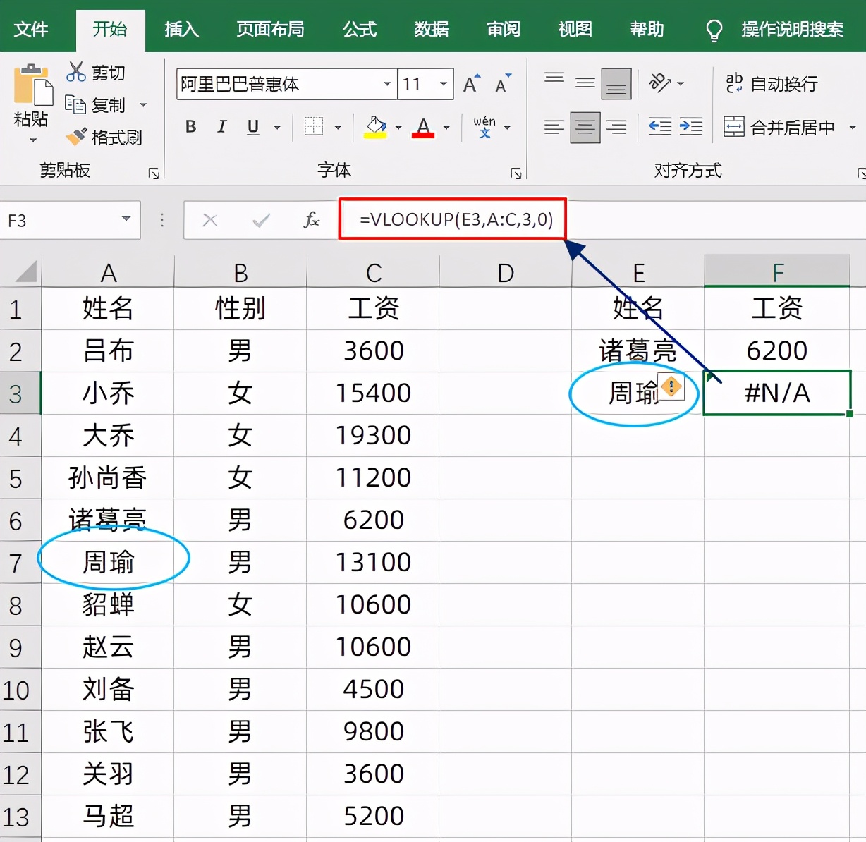This screenshot has width=866, height=842.
Task: Open the font name dropdown
Action: point(386,84)
